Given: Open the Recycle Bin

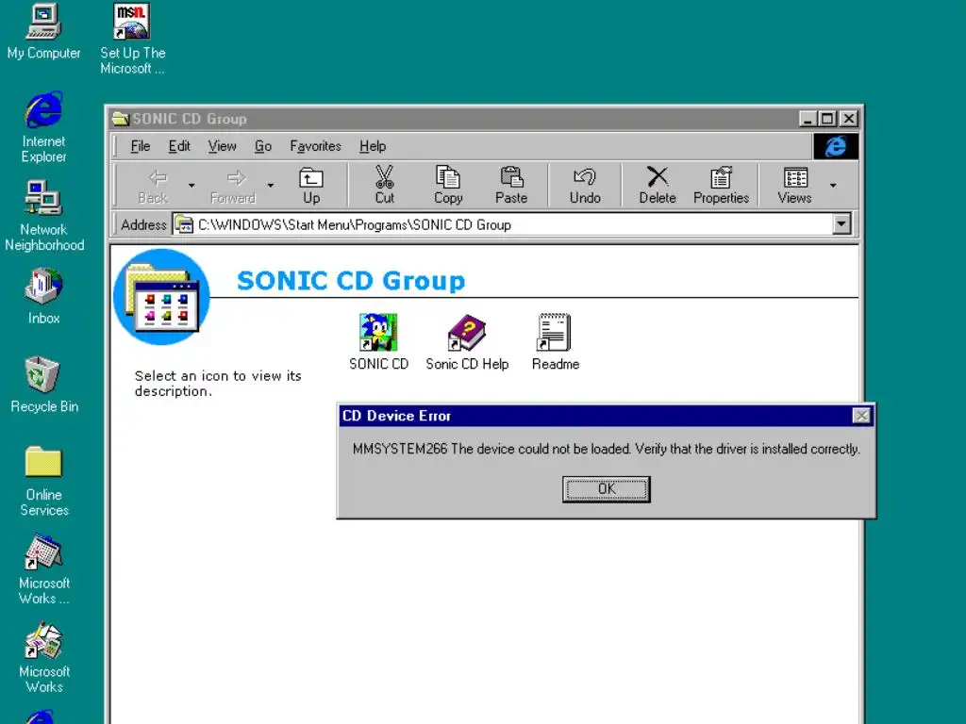Looking at the screenshot, I should pyautogui.click(x=43, y=385).
